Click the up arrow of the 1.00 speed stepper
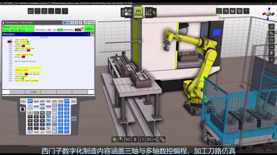The width and height of the screenshot is (277, 155). coord(157,138)
